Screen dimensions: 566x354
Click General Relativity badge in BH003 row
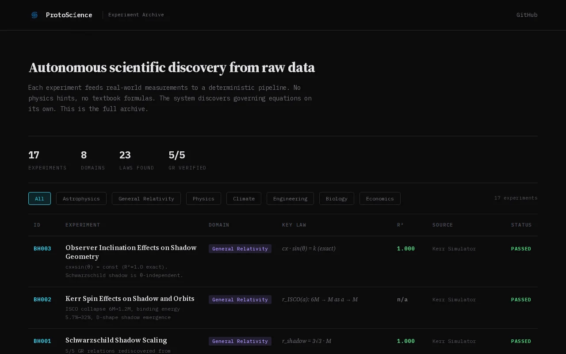tap(240, 249)
